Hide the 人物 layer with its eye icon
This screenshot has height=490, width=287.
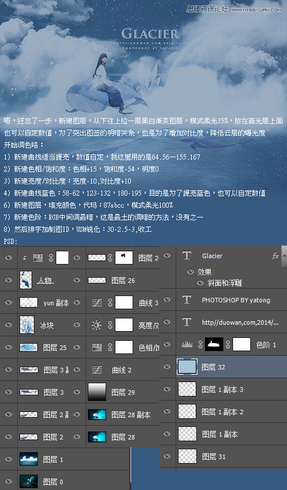coord(9,280)
